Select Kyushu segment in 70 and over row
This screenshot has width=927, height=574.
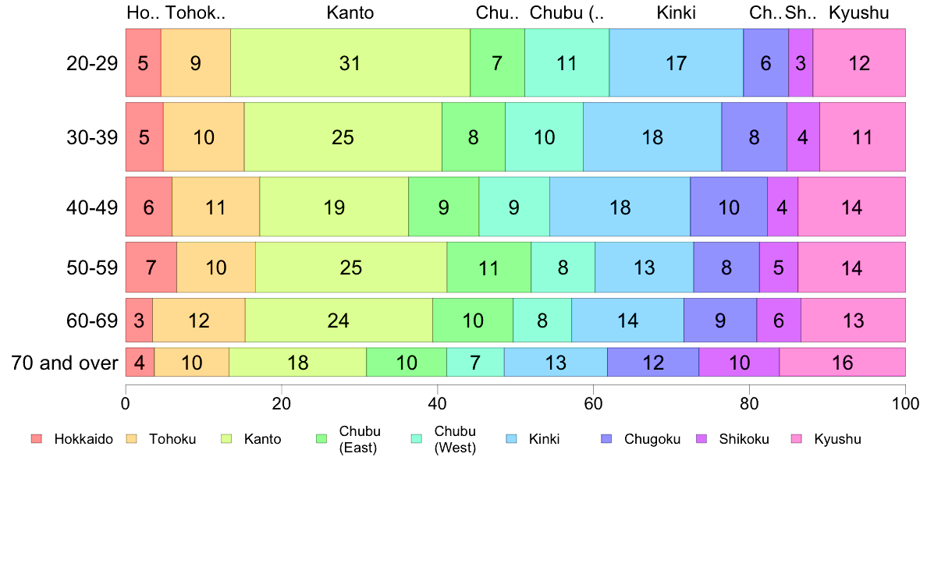click(x=842, y=363)
